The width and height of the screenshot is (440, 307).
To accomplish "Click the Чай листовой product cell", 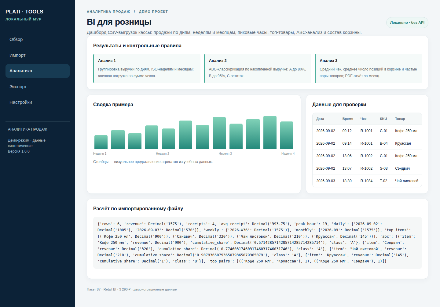I will [x=407, y=181].
